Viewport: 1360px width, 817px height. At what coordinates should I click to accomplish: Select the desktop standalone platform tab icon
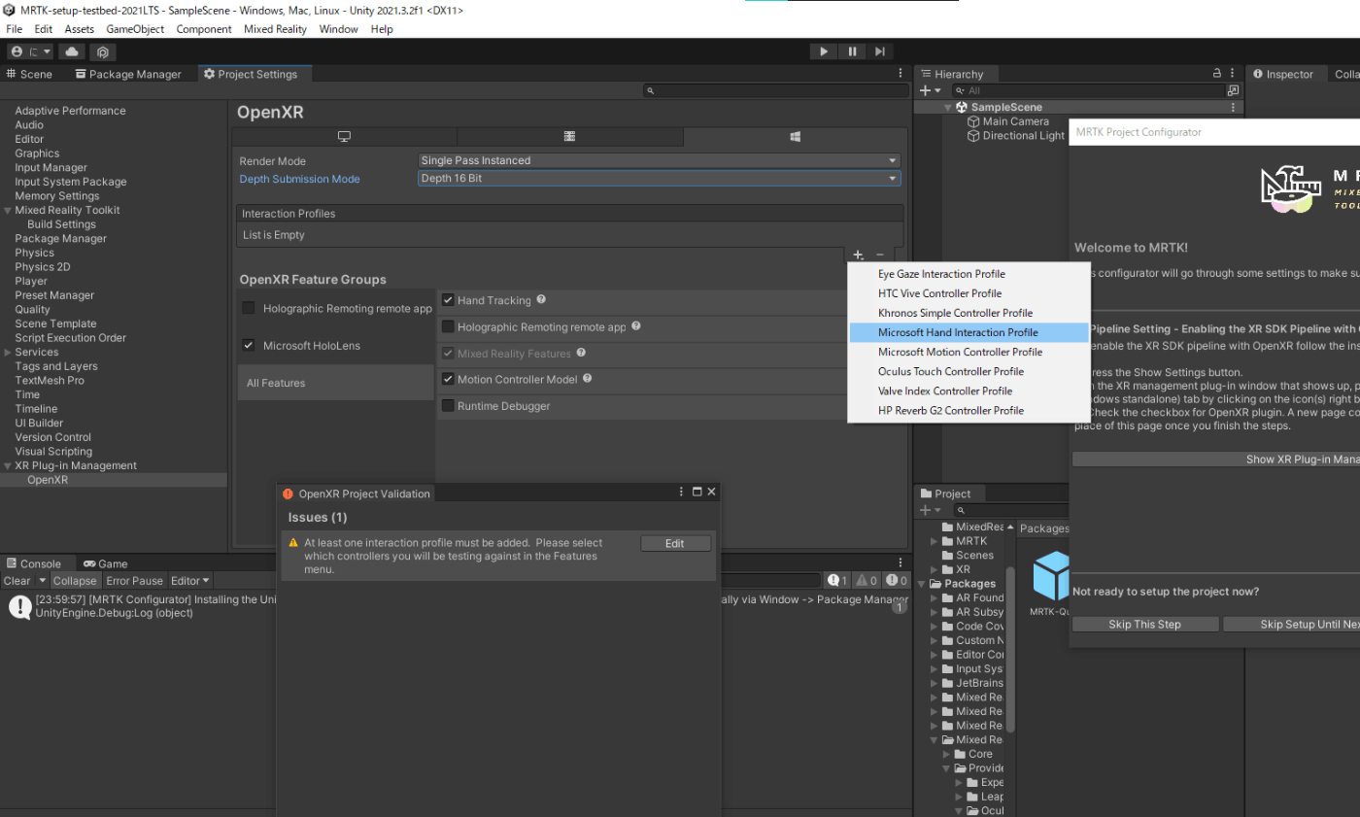pyautogui.click(x=344, y=137)
